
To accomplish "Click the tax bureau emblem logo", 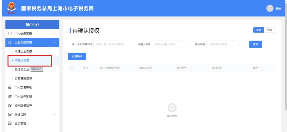I will 11,8.
